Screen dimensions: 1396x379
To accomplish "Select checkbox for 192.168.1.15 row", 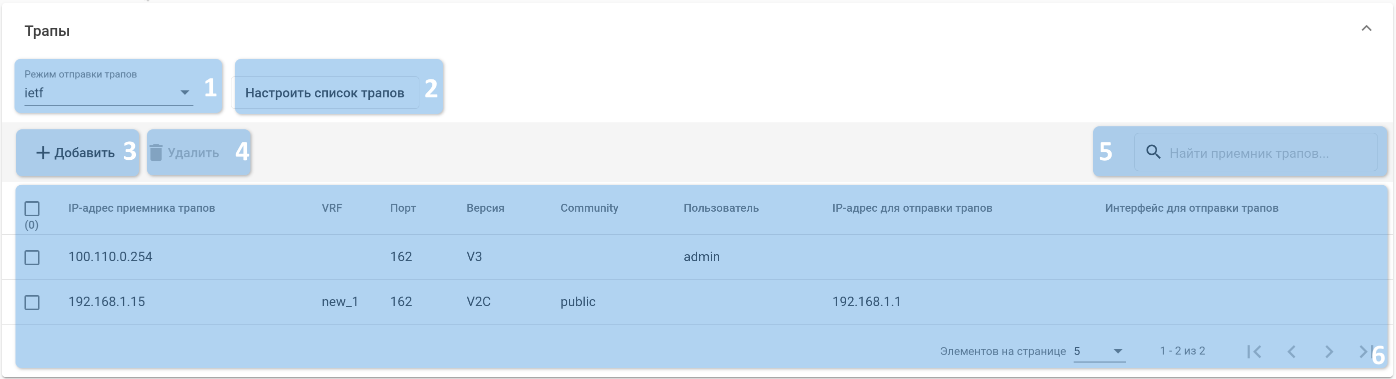I will point(32,302).
